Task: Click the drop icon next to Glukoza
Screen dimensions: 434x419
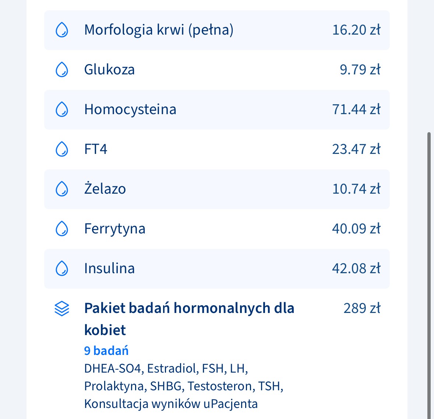Action: [62, 70]
